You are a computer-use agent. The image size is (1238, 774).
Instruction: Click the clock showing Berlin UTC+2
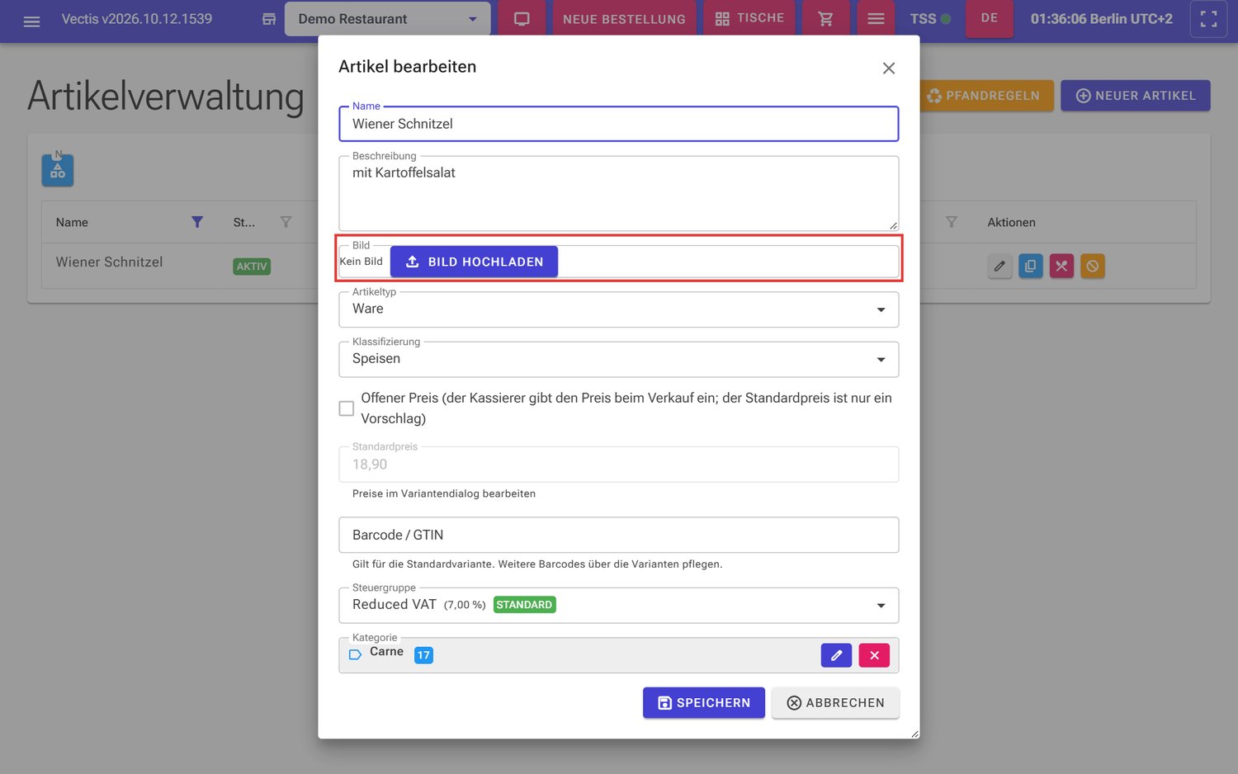point(1101,19)
